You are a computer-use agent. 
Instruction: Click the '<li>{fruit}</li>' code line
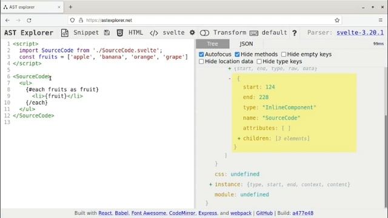point(58,96)
